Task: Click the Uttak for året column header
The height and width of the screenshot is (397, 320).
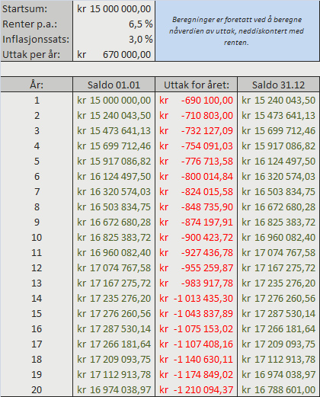Action: pyautogui.click(x=196, y=85)
